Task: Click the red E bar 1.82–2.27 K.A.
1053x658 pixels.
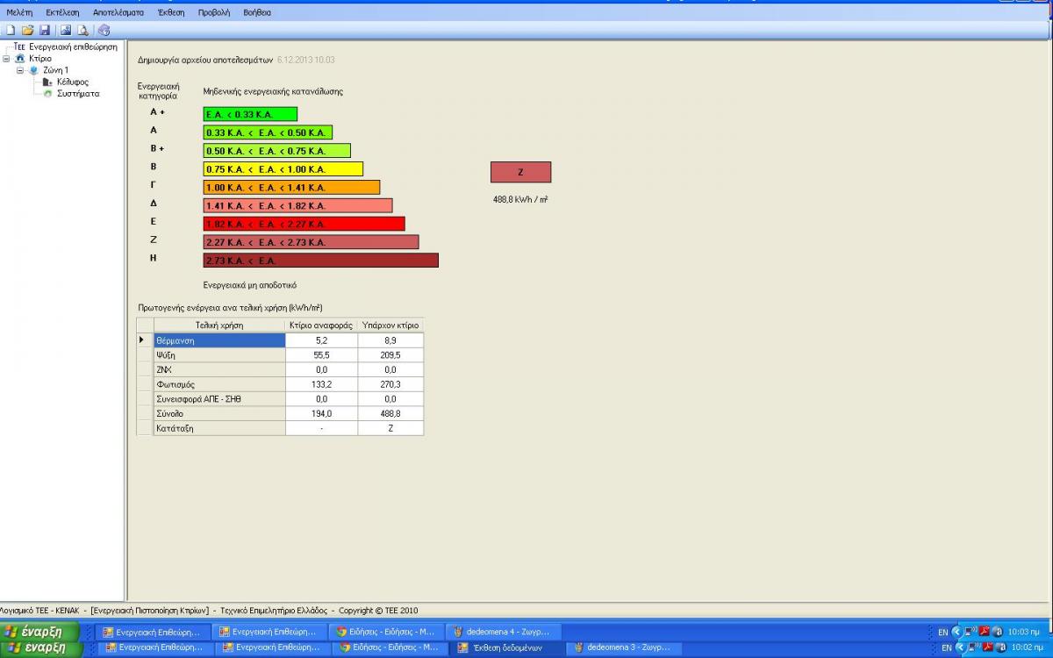Action: (304, 224)
